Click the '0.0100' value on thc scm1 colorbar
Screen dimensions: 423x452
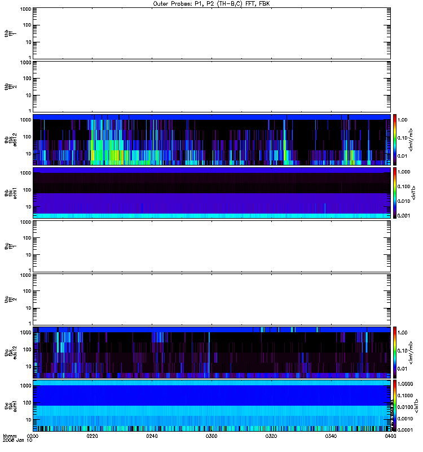tap(405, 407)
